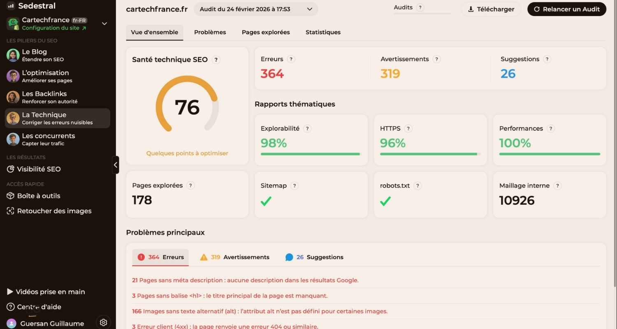Viewport: 617px width, 329px height.
Task: Collapse the sidebar with the chevron handle
Action: 116,164
